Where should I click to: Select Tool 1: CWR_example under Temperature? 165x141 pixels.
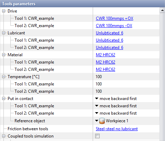point(34,84)
